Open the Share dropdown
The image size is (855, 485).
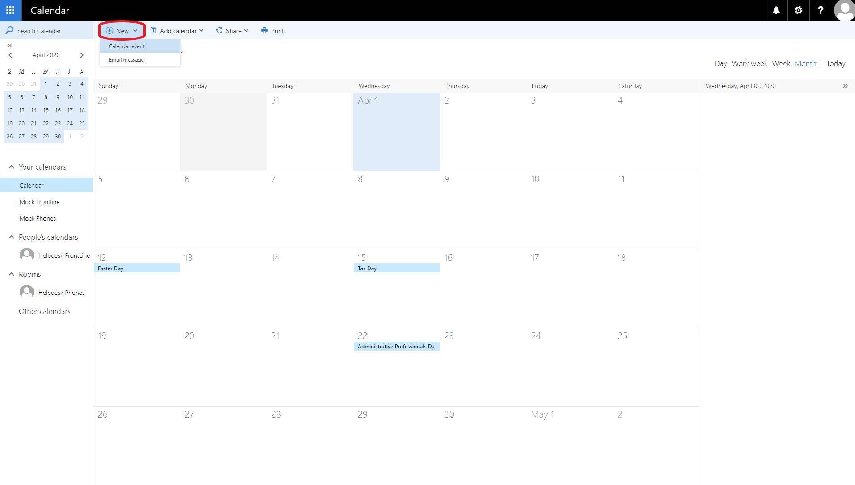coord(232,31)
